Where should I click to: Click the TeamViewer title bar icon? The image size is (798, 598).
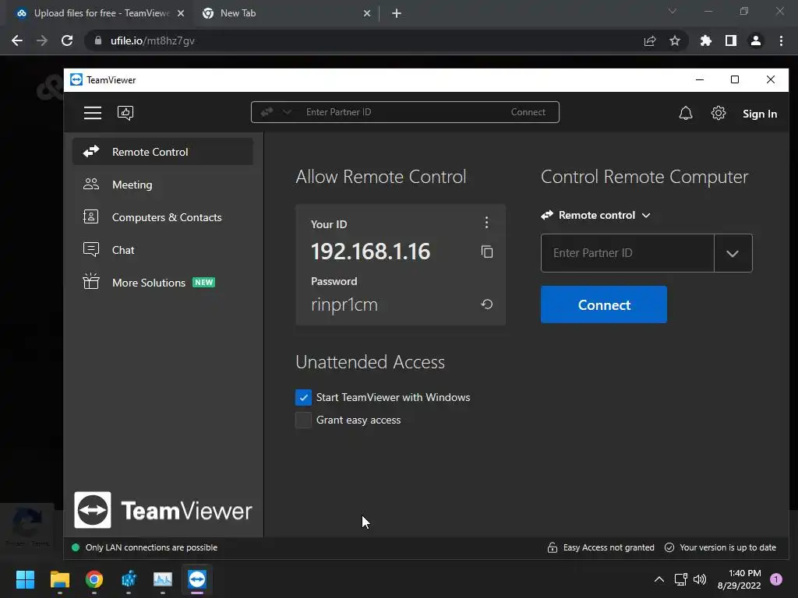coord(76,80)
